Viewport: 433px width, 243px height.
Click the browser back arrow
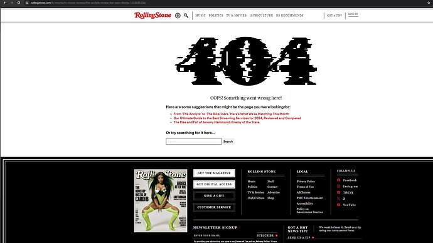click(4, 3)
